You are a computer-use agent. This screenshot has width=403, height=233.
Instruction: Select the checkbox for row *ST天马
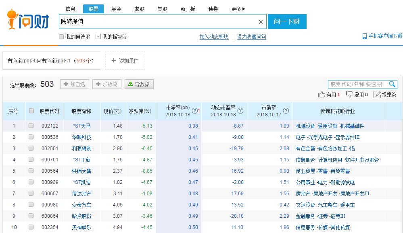pyautogui.click(x=31, y=126)
